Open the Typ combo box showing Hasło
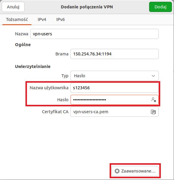Viewport: 174px width, 180px height. tap(114, 76)
